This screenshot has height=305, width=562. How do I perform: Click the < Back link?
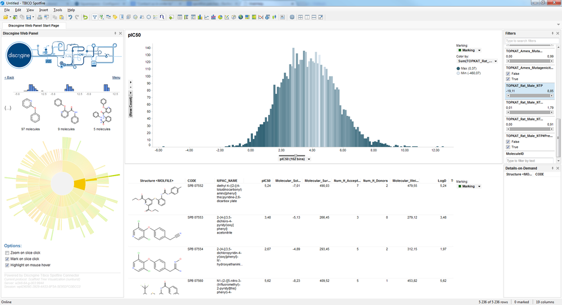(10, 78)
